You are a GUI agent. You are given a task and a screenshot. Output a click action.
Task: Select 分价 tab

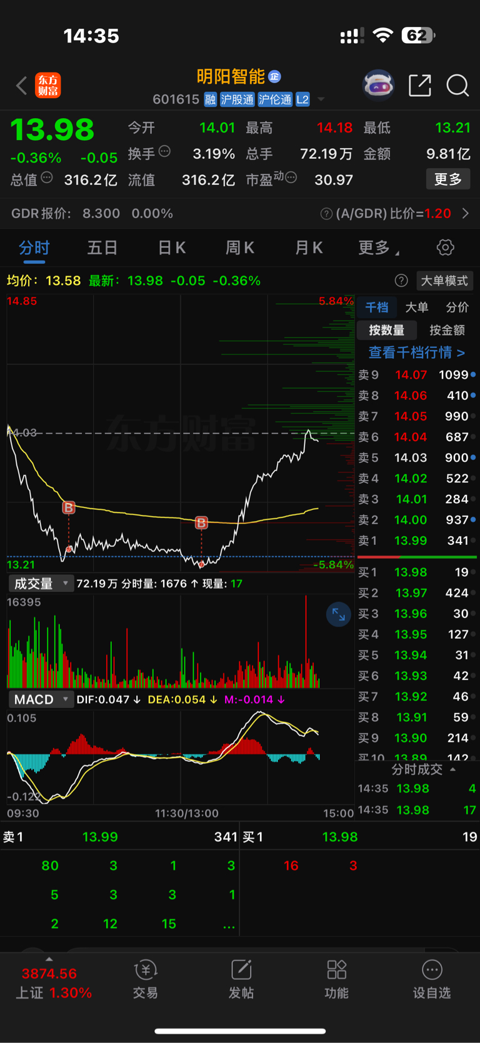[x=457, y=307]
